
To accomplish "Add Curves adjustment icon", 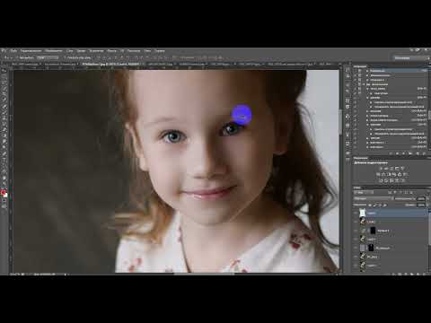I will tap(391, 169).
